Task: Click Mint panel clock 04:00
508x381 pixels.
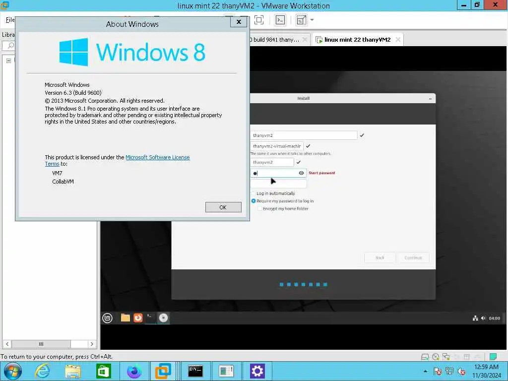Action: 495,318
